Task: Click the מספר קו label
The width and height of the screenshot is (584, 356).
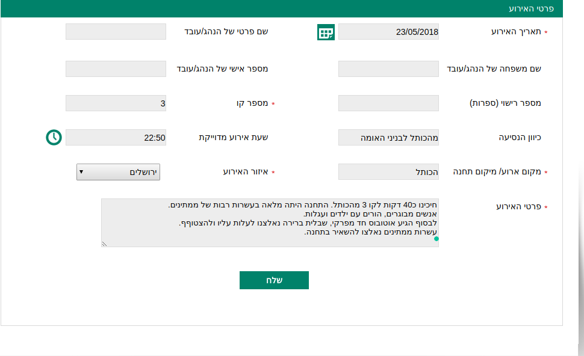Action: coord(252,103)
